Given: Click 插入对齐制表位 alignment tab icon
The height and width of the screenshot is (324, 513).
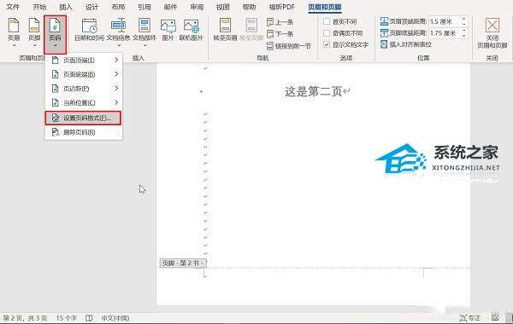Looking at the screenshot, I should (x=384, y=44).
